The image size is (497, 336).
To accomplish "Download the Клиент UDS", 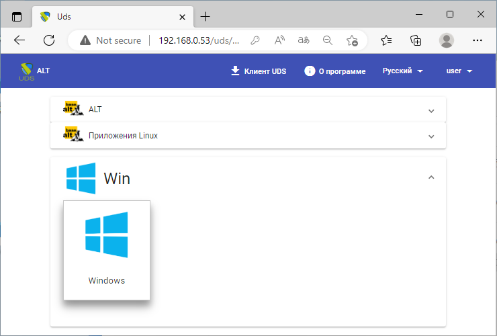I will 259,71.
